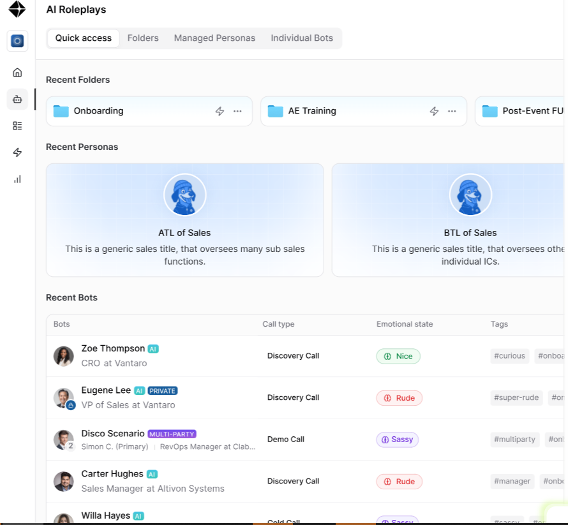Click the text 'CRO at Vantaro'

tap(114, 363)
